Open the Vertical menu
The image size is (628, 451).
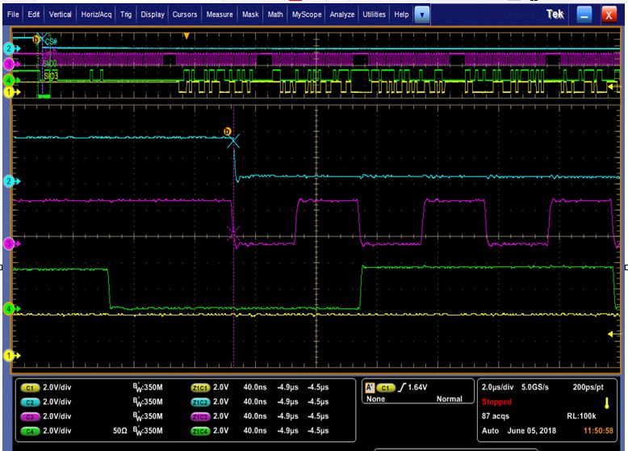(60, 15)
